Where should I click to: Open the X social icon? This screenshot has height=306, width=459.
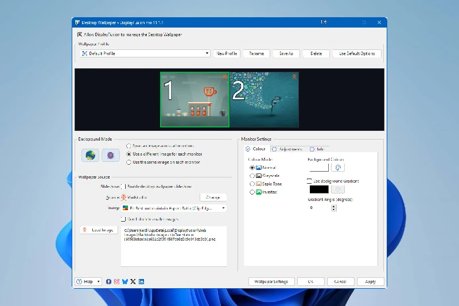pos(133,281)
